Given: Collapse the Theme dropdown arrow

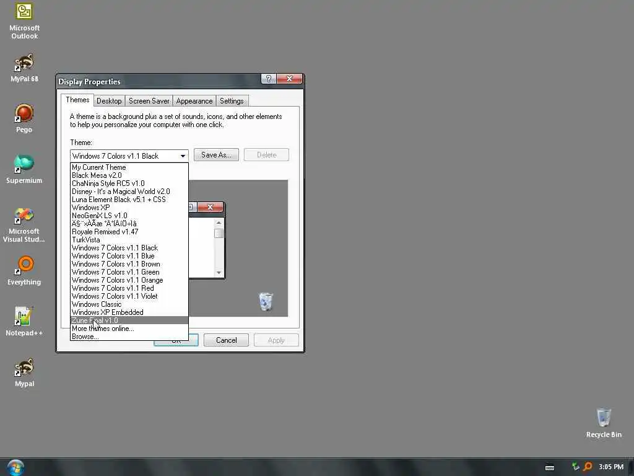Looking at the screenshot, I should pyautogui.click(x=183, y=156).
